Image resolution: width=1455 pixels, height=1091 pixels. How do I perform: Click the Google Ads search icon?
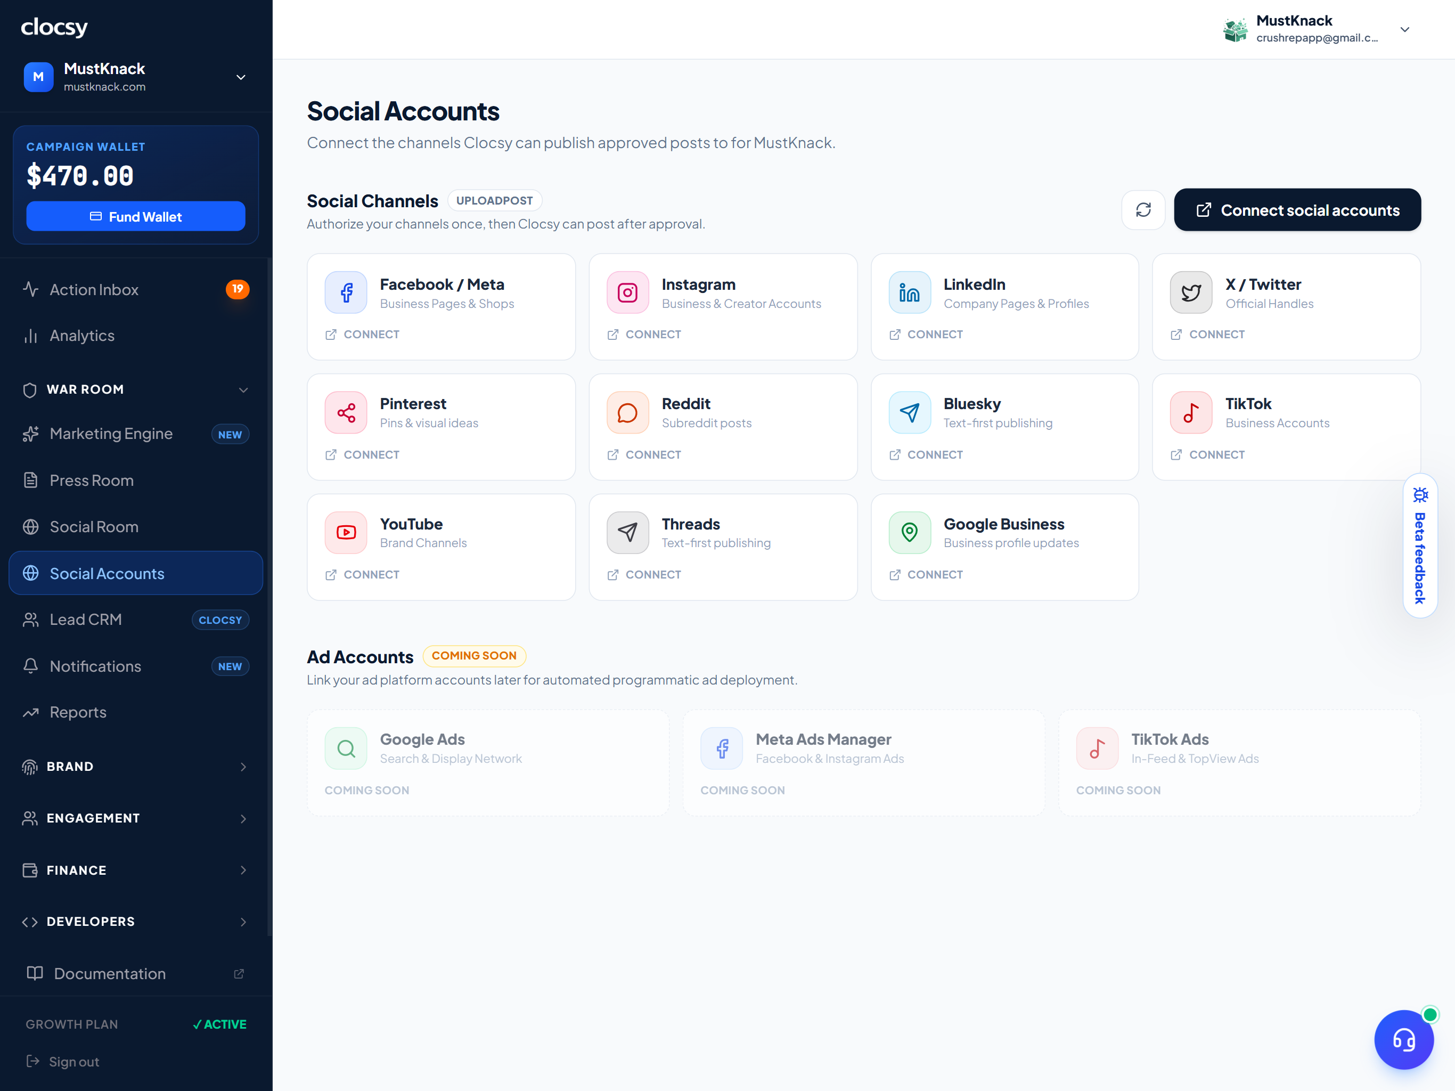pyautogui.click(x=346, y=748)
